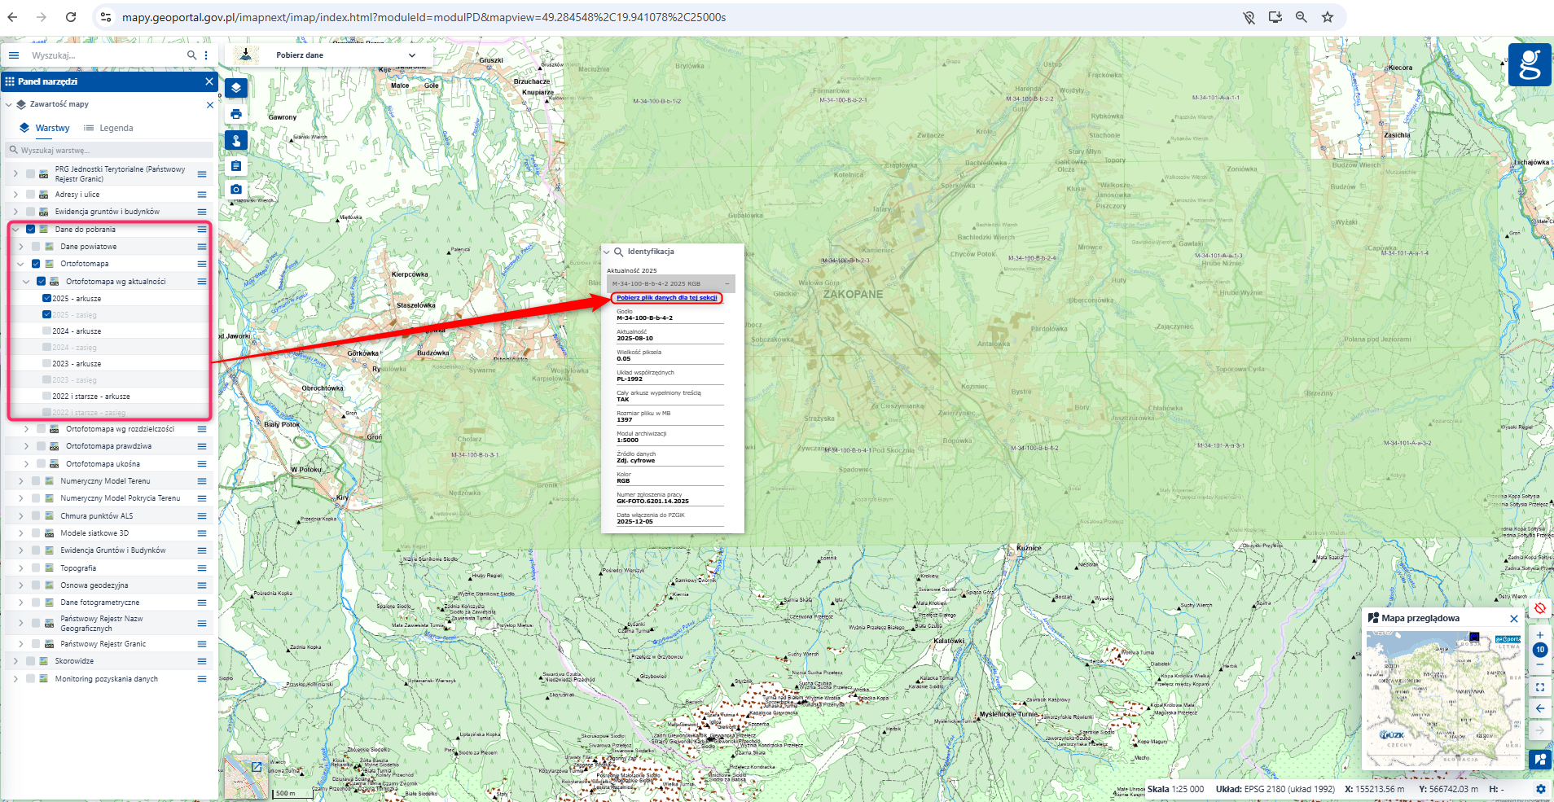Disable GPS location tracking icon
Viewport: 1554px width, 802px height.
[1539, 608]
